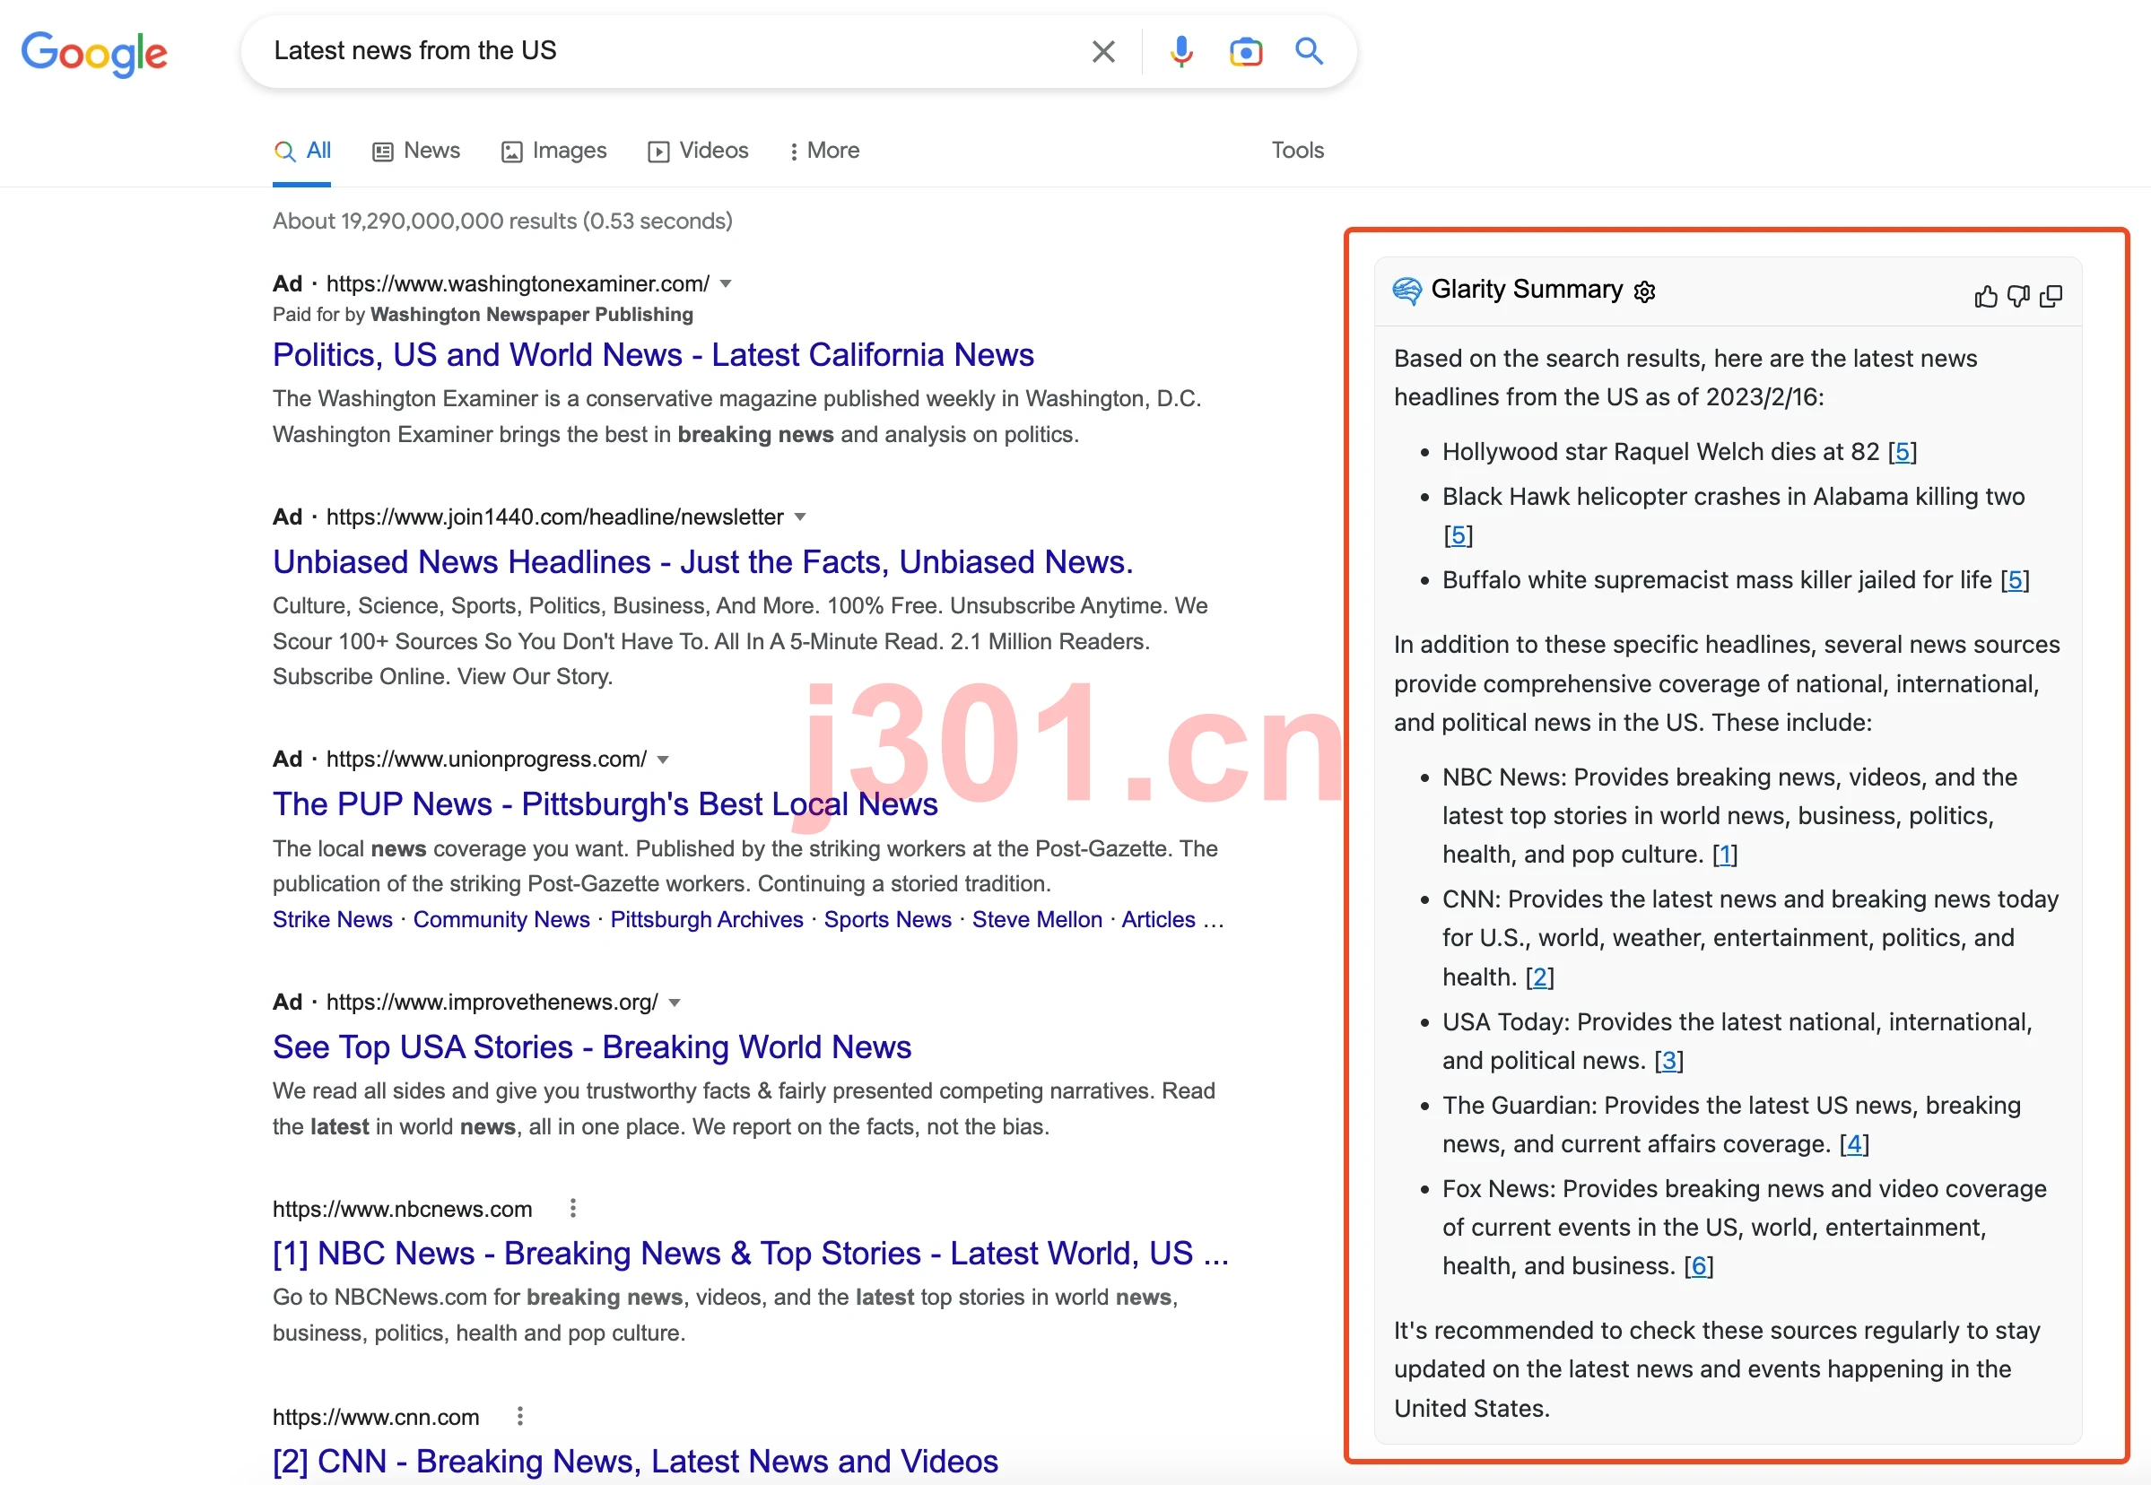Open the More search categories menu
This screenshot has width=2151, height=1485.
(823, 151)
